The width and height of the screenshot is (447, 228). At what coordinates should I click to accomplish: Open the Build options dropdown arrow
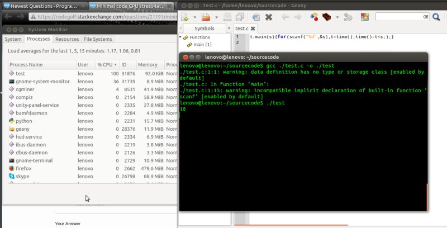coord(337,17)
